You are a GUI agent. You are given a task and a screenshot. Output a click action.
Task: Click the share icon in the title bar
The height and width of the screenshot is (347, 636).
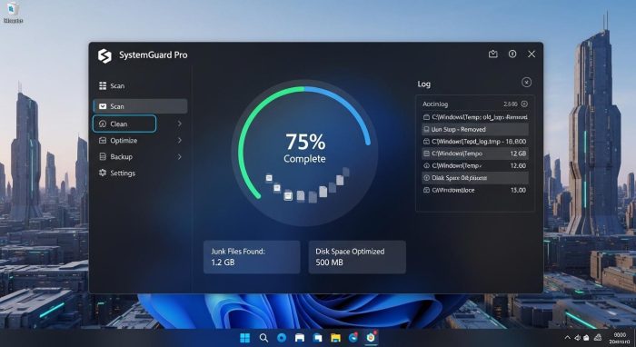point(492,54)
